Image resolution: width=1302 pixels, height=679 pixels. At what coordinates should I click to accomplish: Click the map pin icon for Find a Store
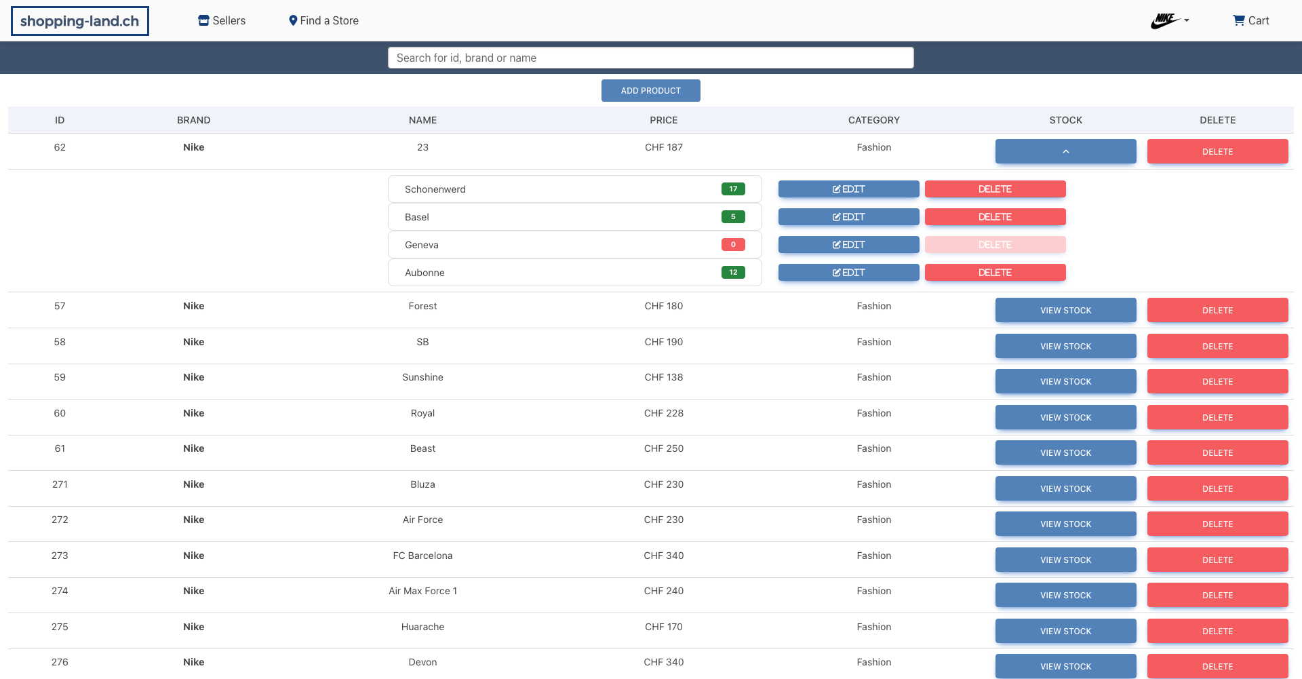click(293, 20)
